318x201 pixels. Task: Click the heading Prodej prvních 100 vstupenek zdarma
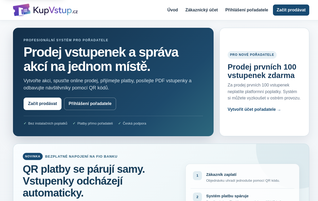tap(262, 71)
